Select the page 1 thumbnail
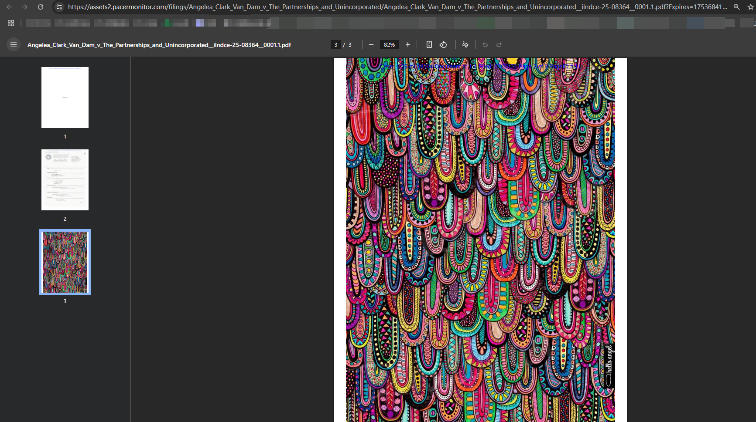 pyautogui.click(x=65, y=98)
